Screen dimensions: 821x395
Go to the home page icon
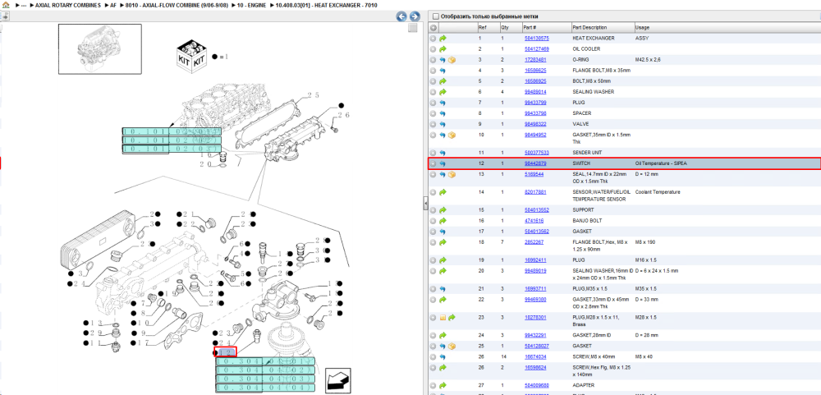click(6, 5)
